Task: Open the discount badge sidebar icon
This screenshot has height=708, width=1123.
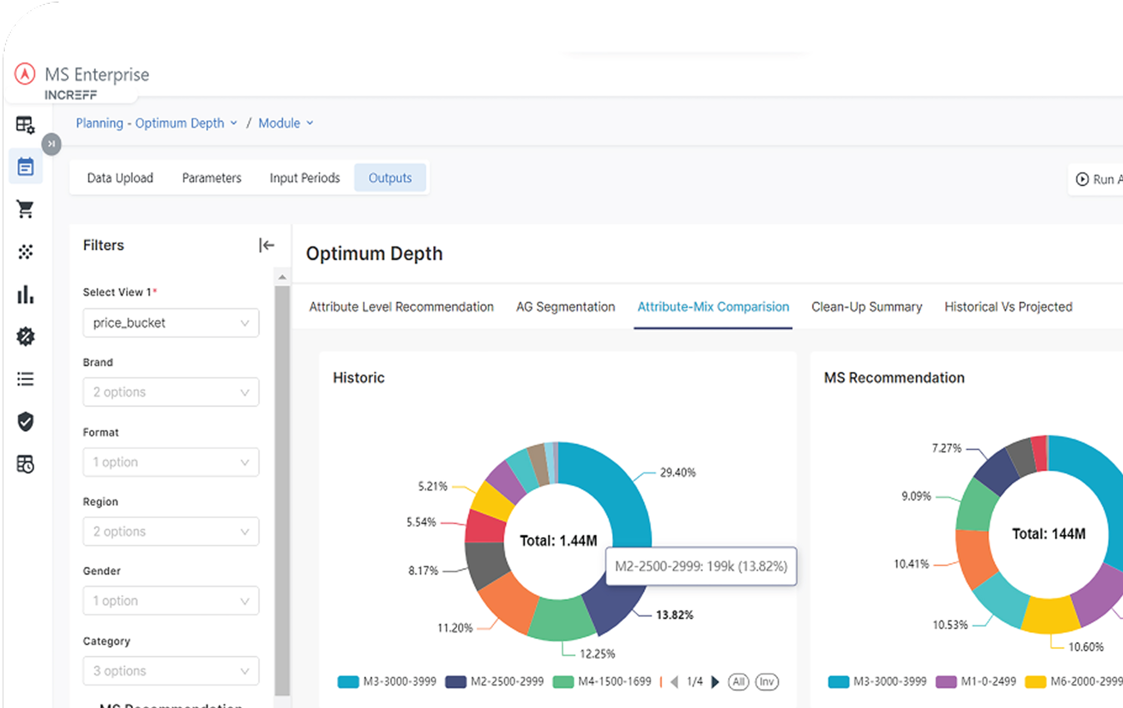Action: tap(25, 337)
